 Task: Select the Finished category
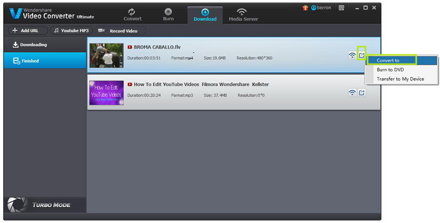[x=45, y=61]
